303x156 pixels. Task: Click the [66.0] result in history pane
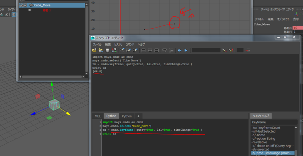pyautogui.click(x=98, y=71)
